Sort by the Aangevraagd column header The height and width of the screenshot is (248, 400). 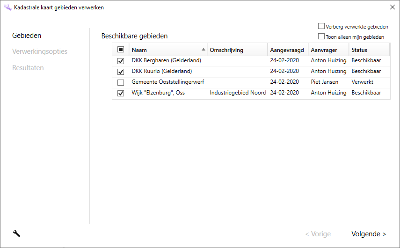click(x=287, y=50)
